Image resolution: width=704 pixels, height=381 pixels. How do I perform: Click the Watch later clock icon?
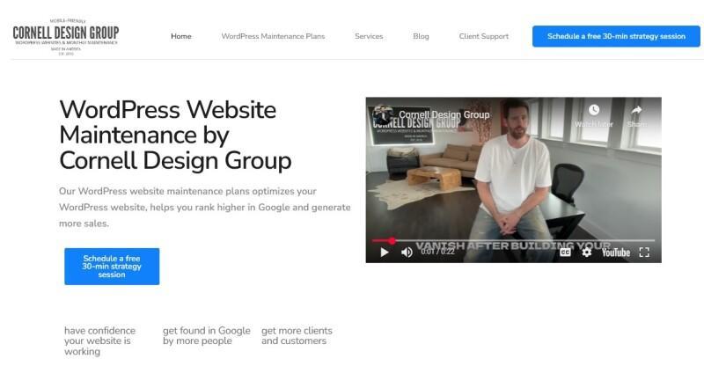(x=594, y=110)
